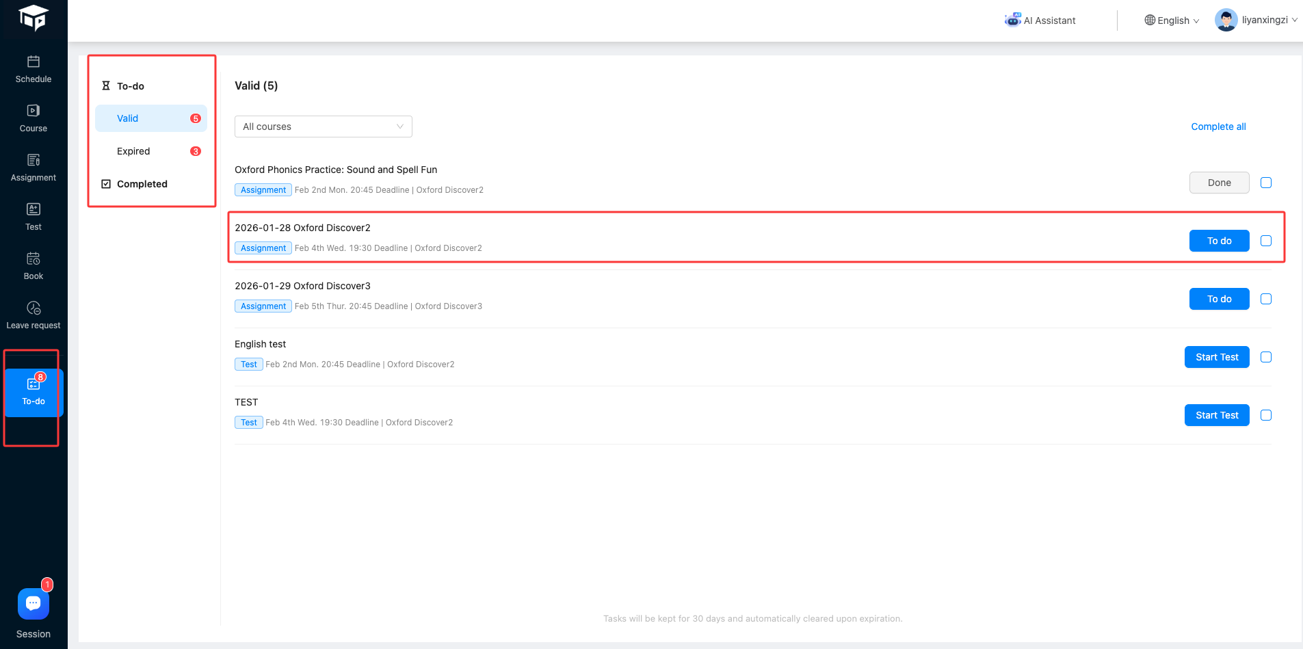Select checkbox for English test row

click(1266, 357)
